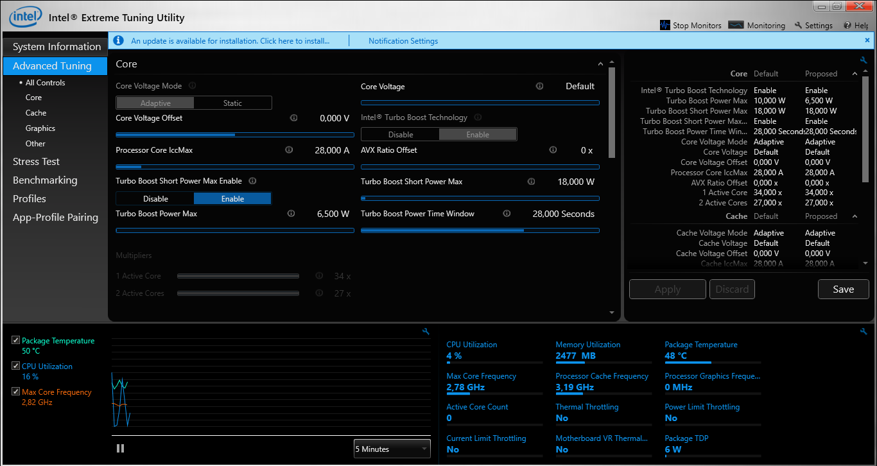Go to the Core sub-item in the sidebar
The width and height of the screenshot is (877, 466).
(33, 98)
